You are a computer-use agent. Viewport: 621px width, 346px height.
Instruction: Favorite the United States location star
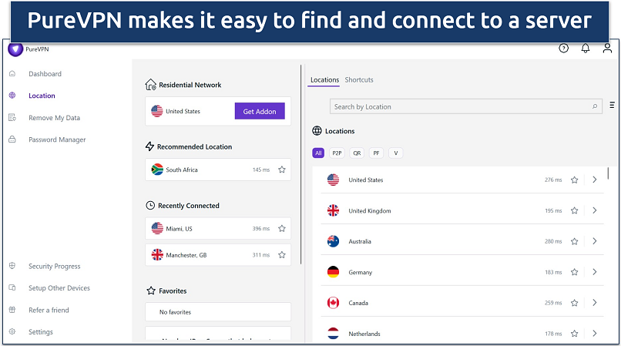pos(574,180)
